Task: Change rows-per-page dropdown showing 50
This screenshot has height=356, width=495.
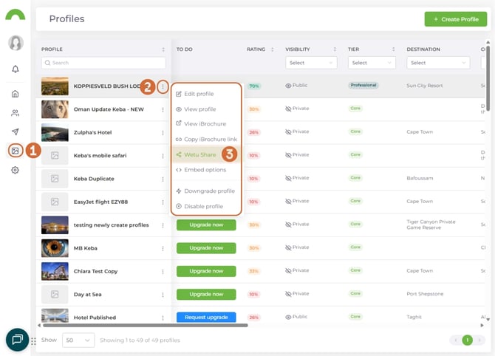Action: [78, 340]
